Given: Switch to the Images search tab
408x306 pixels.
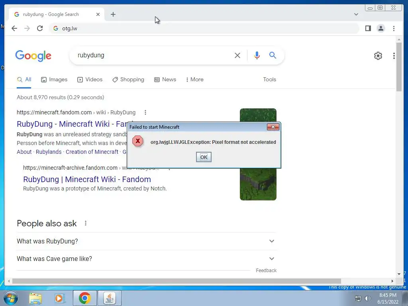Looking at the screenshot, I should [x=54, y=80].
